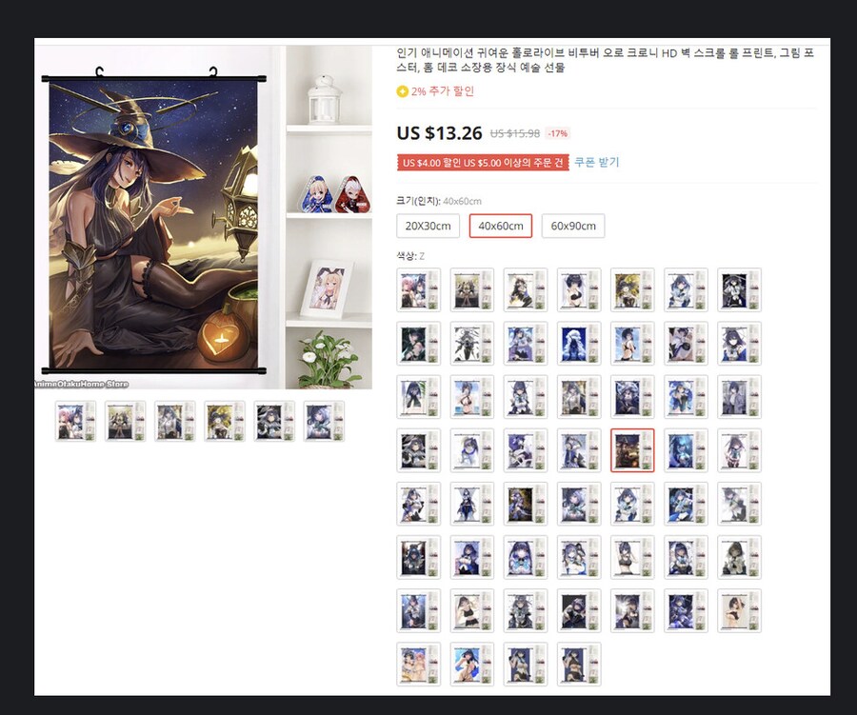857x715 pixels.
Task: Select the 20X30cm size option
Action: click(428, 226)
